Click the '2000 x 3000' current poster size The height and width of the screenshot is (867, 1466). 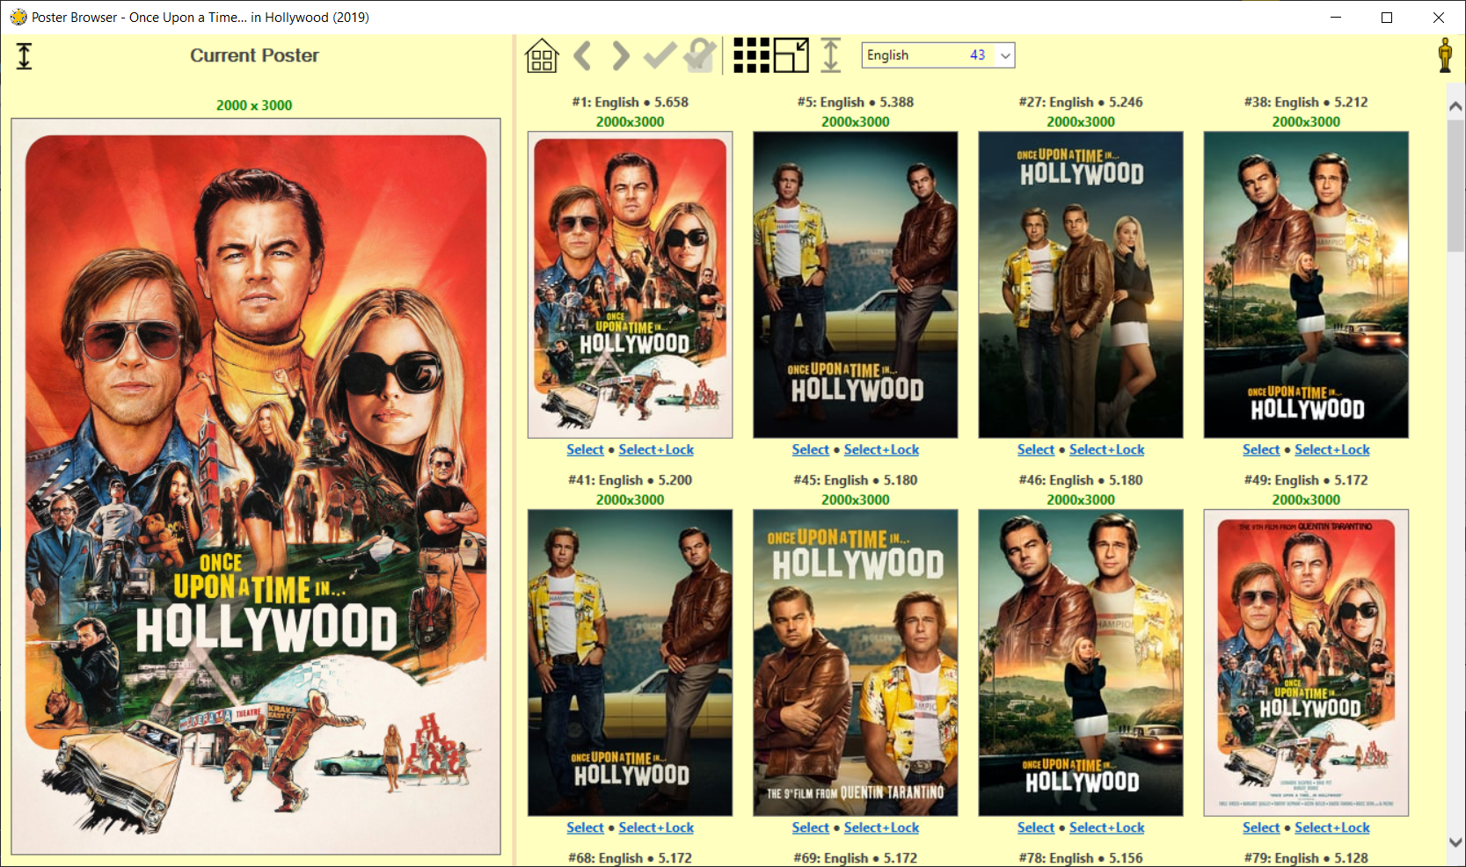point(254,106)
